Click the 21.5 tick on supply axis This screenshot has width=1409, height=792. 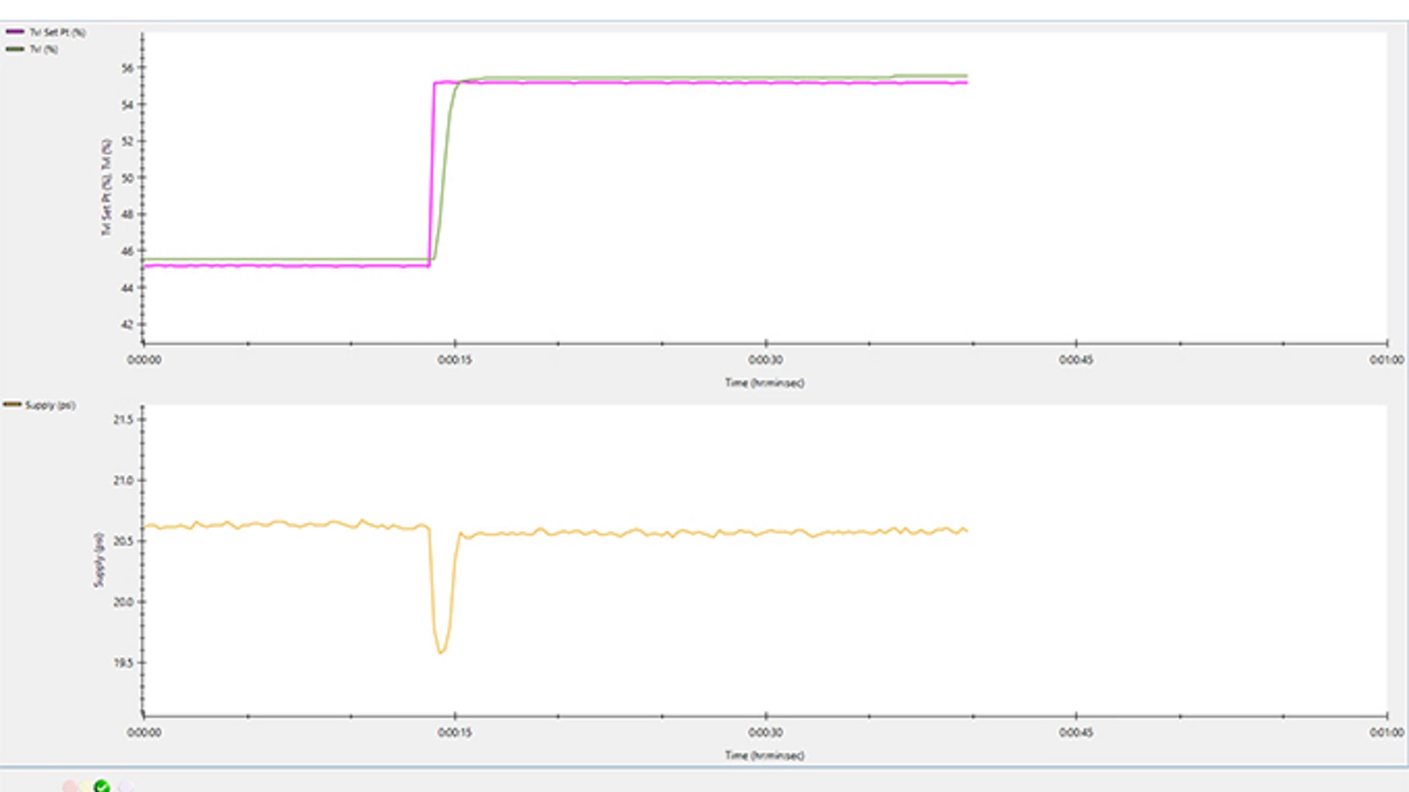(x=123, y=419)
